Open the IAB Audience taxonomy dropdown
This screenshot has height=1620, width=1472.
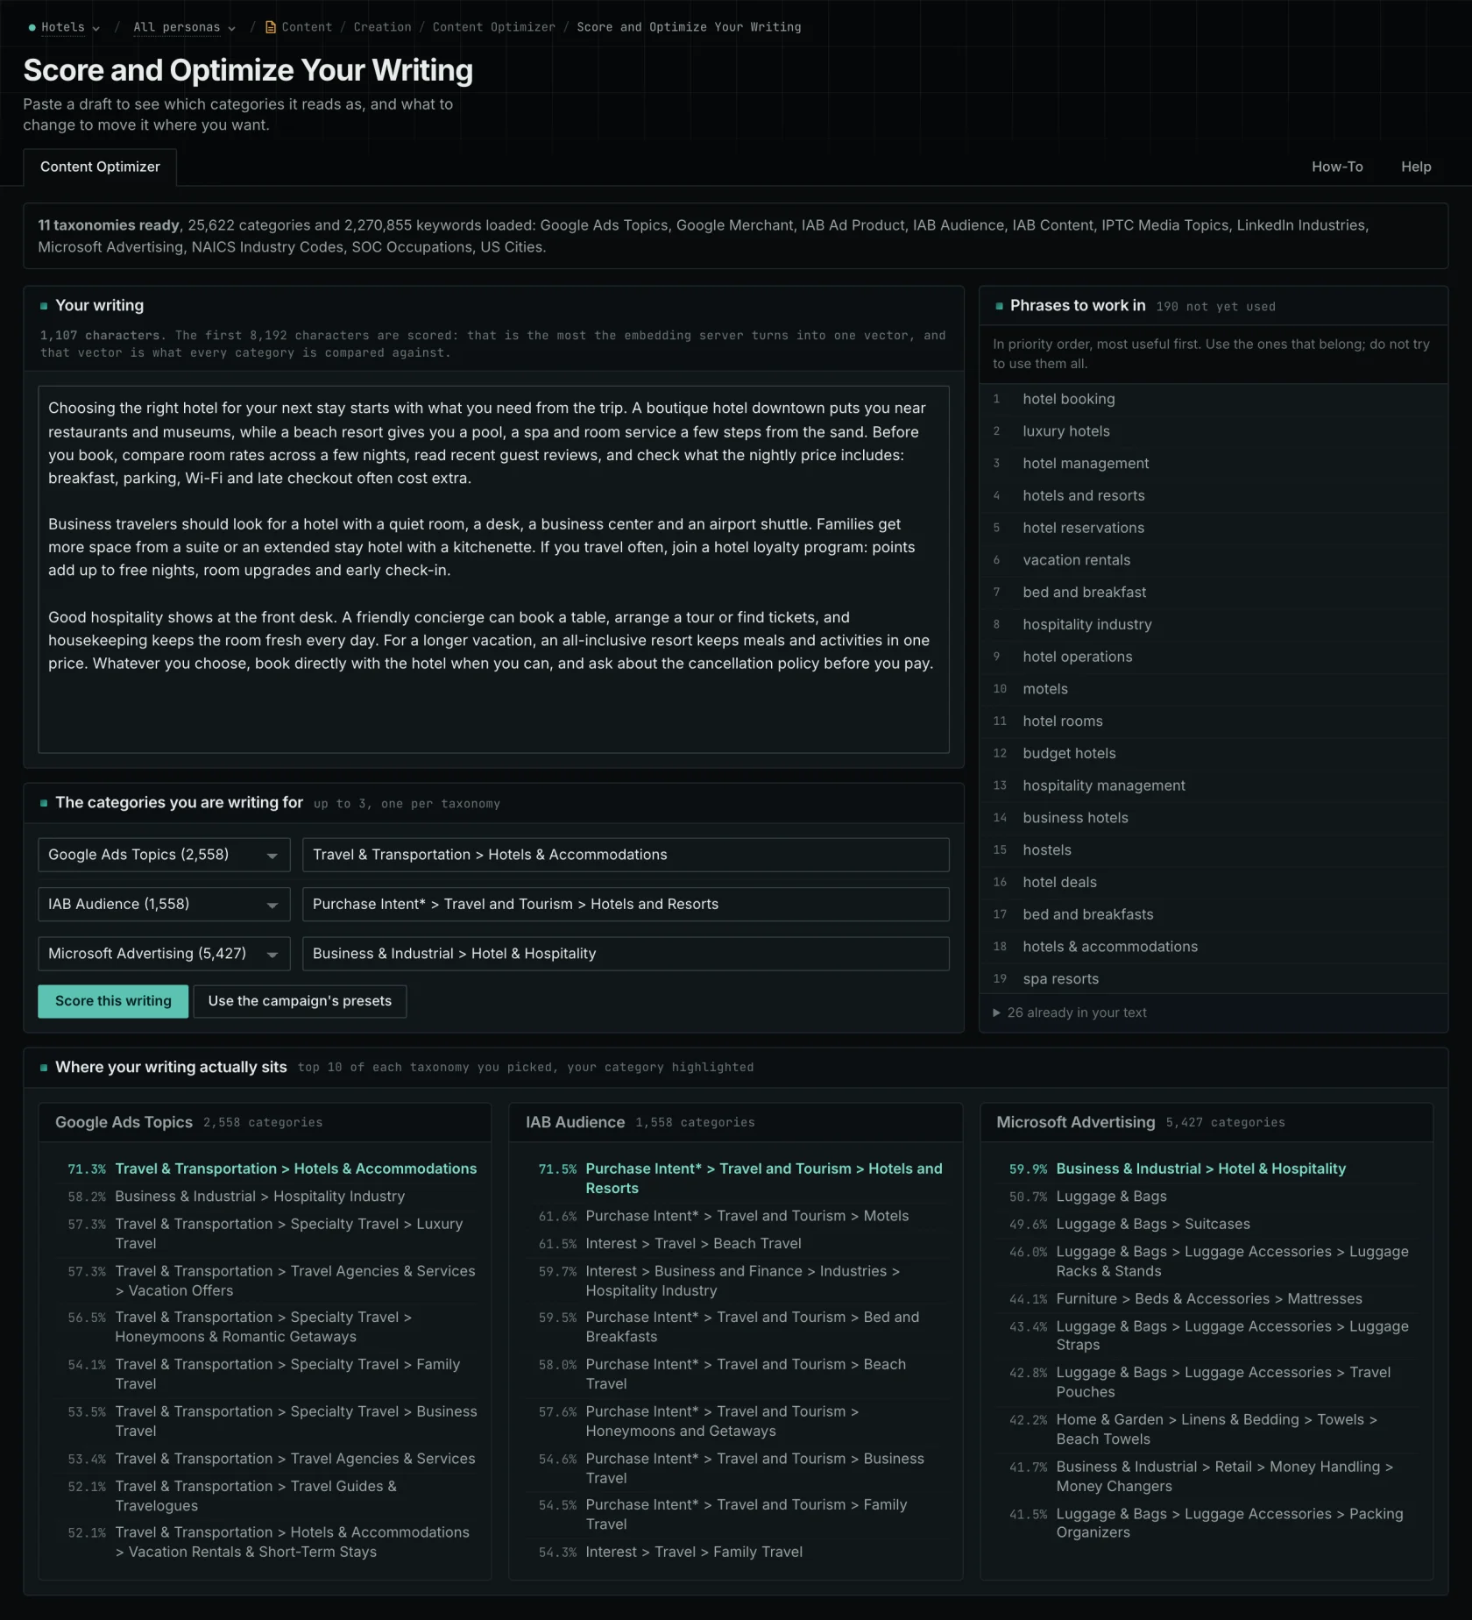[164, 904]
